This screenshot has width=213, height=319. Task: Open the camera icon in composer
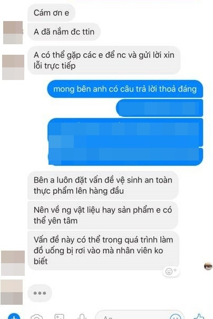click(37, 317)
